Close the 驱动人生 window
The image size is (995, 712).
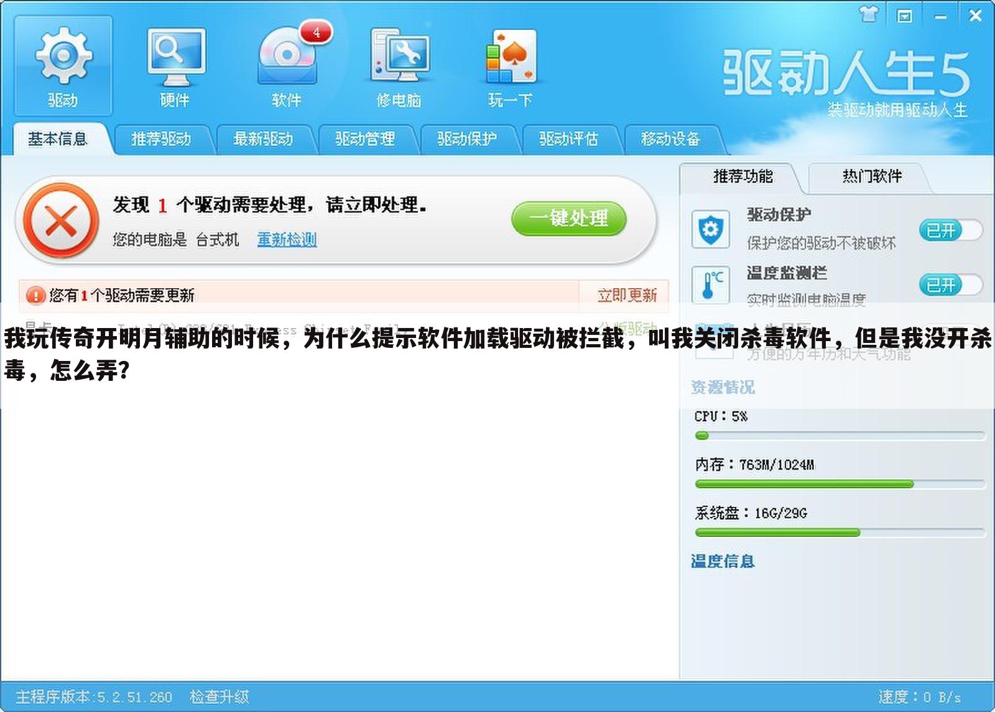coord(975,16)
